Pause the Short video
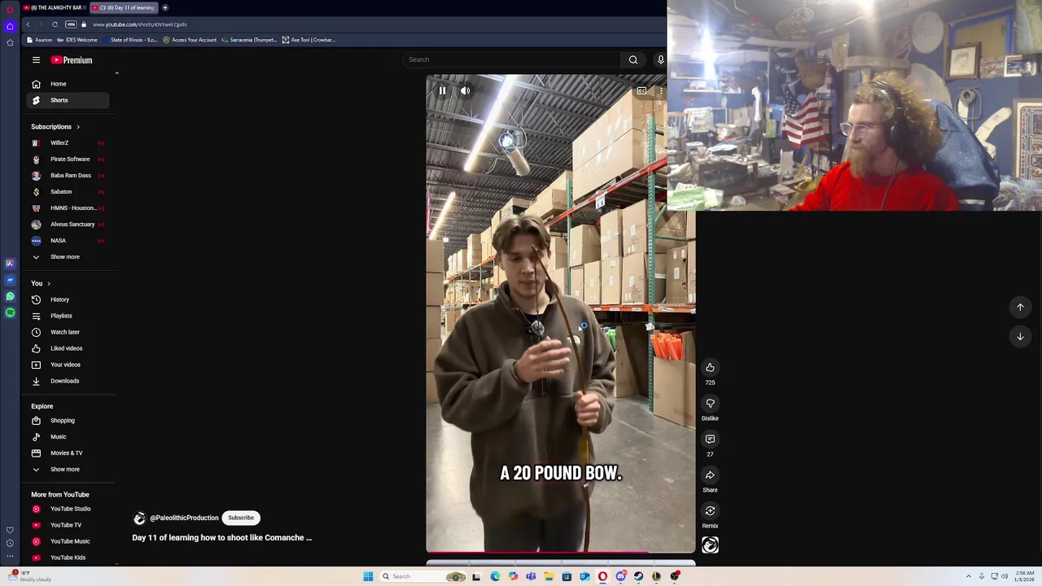Screen dimensions: 1042x586 tap(442, 91)
